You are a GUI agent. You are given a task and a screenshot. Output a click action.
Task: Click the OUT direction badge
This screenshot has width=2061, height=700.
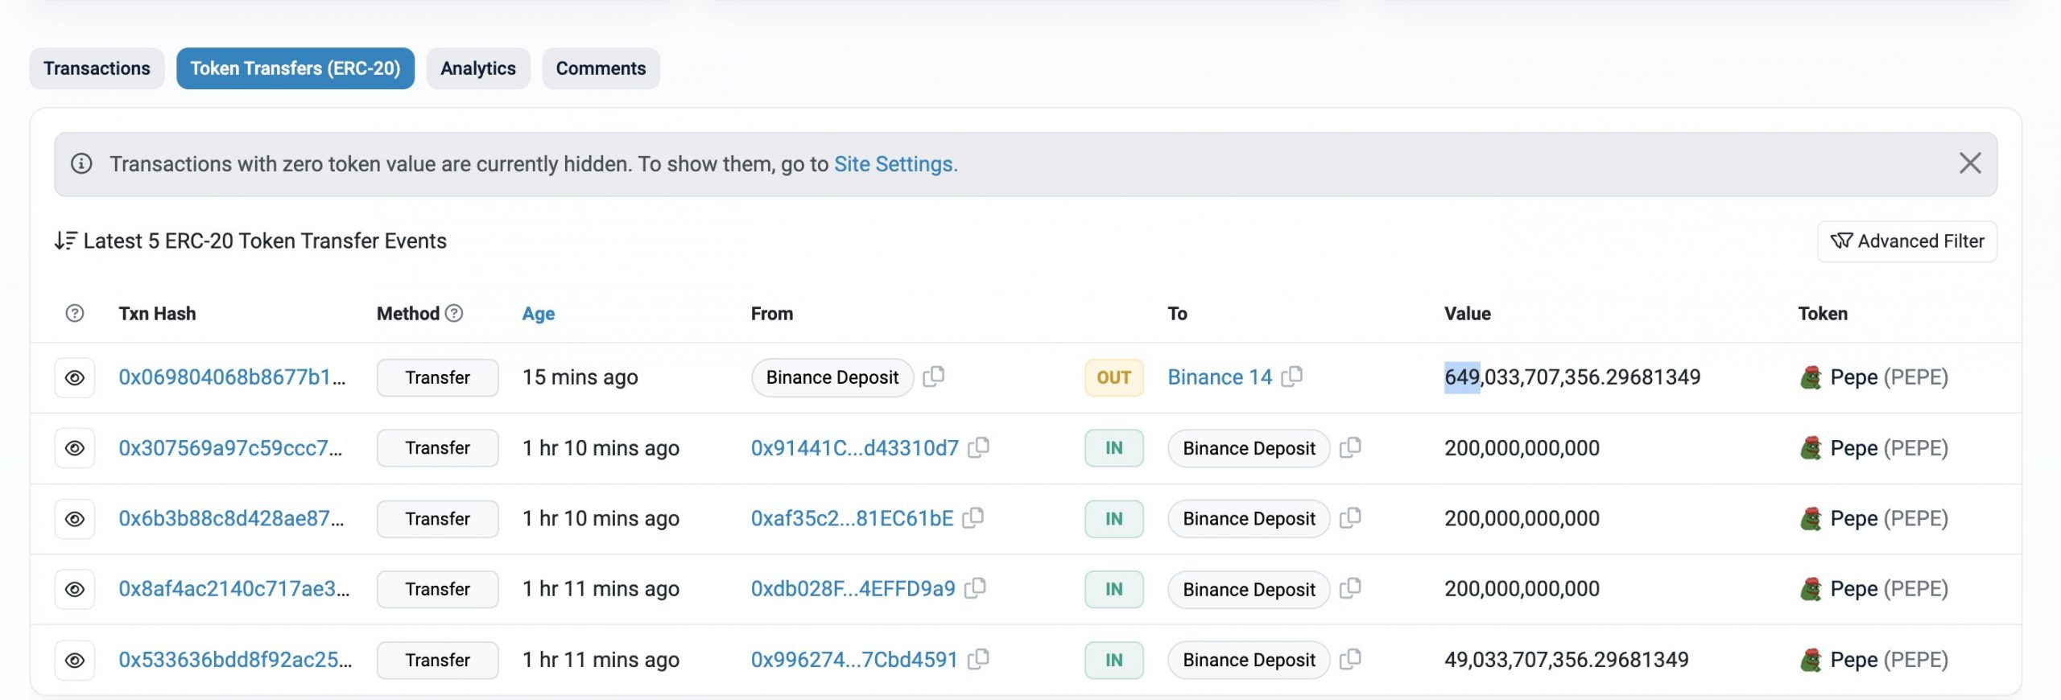coord(1114,377)
